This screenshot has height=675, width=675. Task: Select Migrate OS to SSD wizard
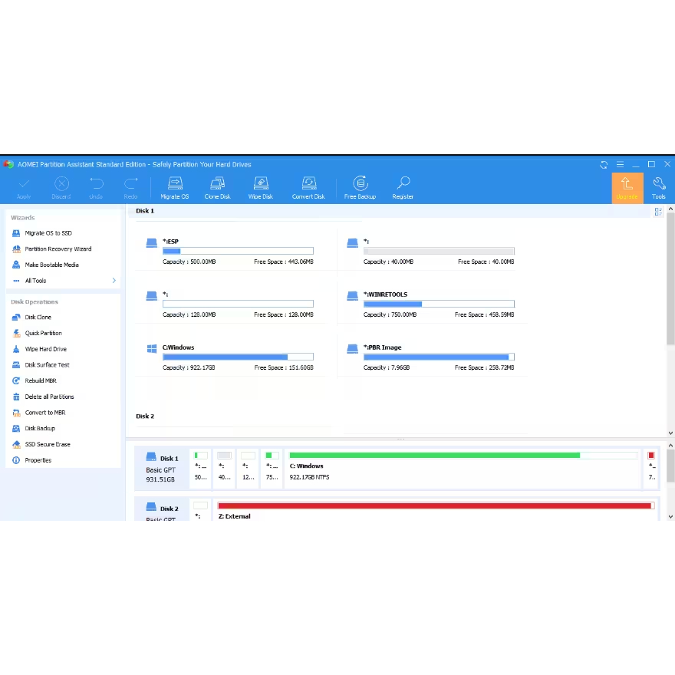[48, 233]
